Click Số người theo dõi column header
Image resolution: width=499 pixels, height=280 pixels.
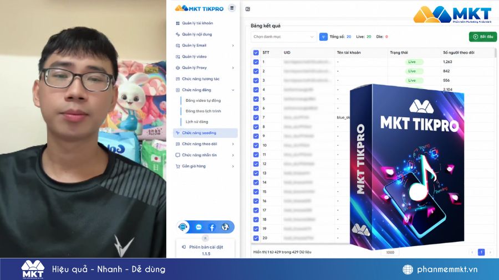pyautogui.click(x=459, y=53)
